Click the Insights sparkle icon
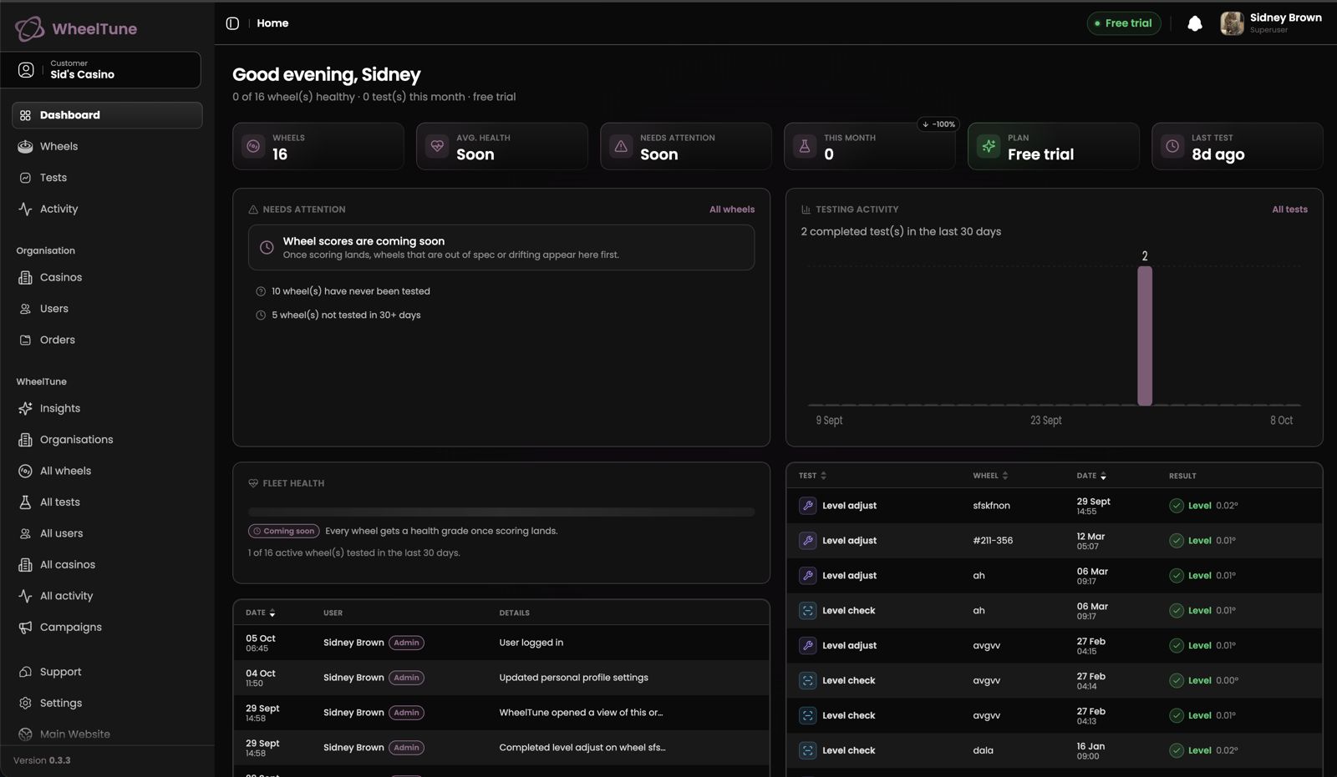 [x=25, y=408]
